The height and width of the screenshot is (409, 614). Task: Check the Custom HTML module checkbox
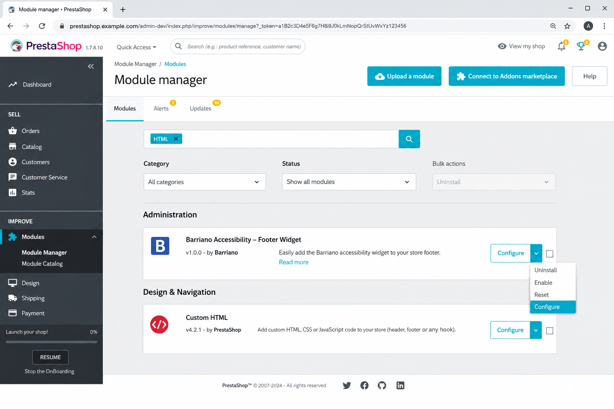coord(550,331)
